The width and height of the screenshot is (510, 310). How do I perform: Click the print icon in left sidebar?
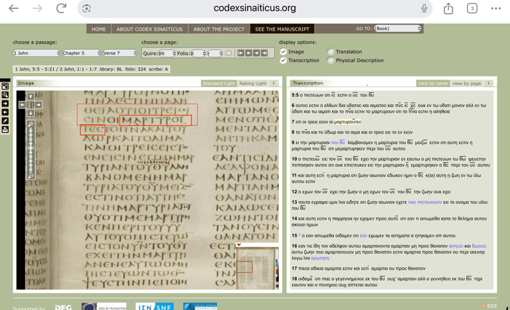[x=5, y=129]
